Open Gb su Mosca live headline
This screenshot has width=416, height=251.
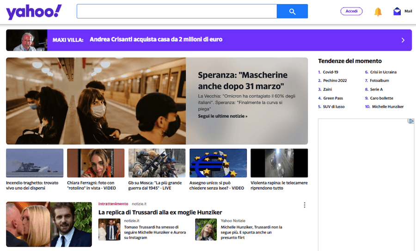pos(155,185)
